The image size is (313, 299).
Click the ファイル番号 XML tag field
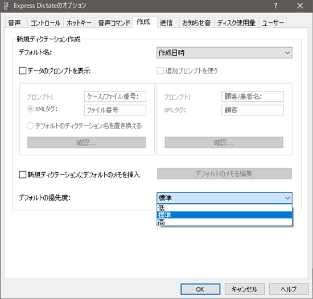[115, 110]
